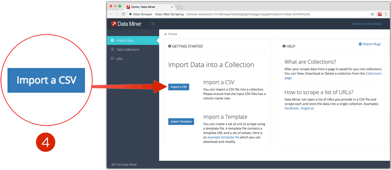Select the Home | Data Miner tab
This screenshot has height=170, width=391.
pyautogui.click(x=149, y=7)
